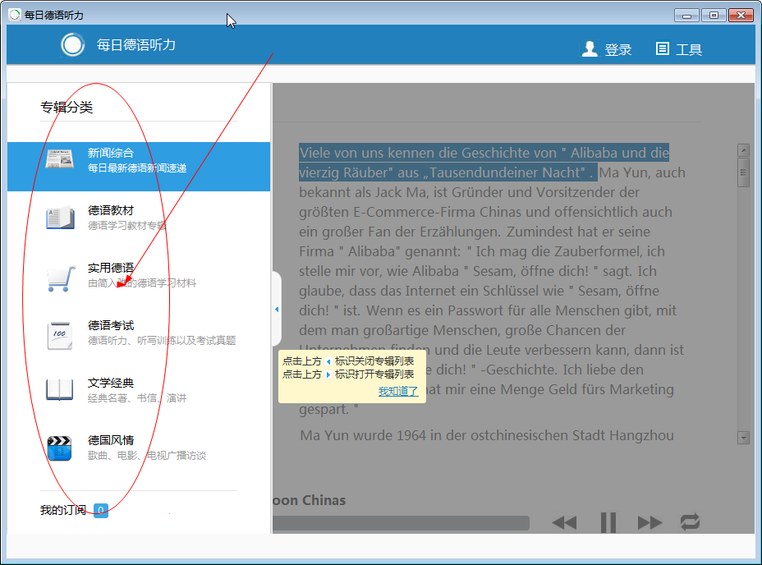Select the 德国风情 category

(139, 448)
